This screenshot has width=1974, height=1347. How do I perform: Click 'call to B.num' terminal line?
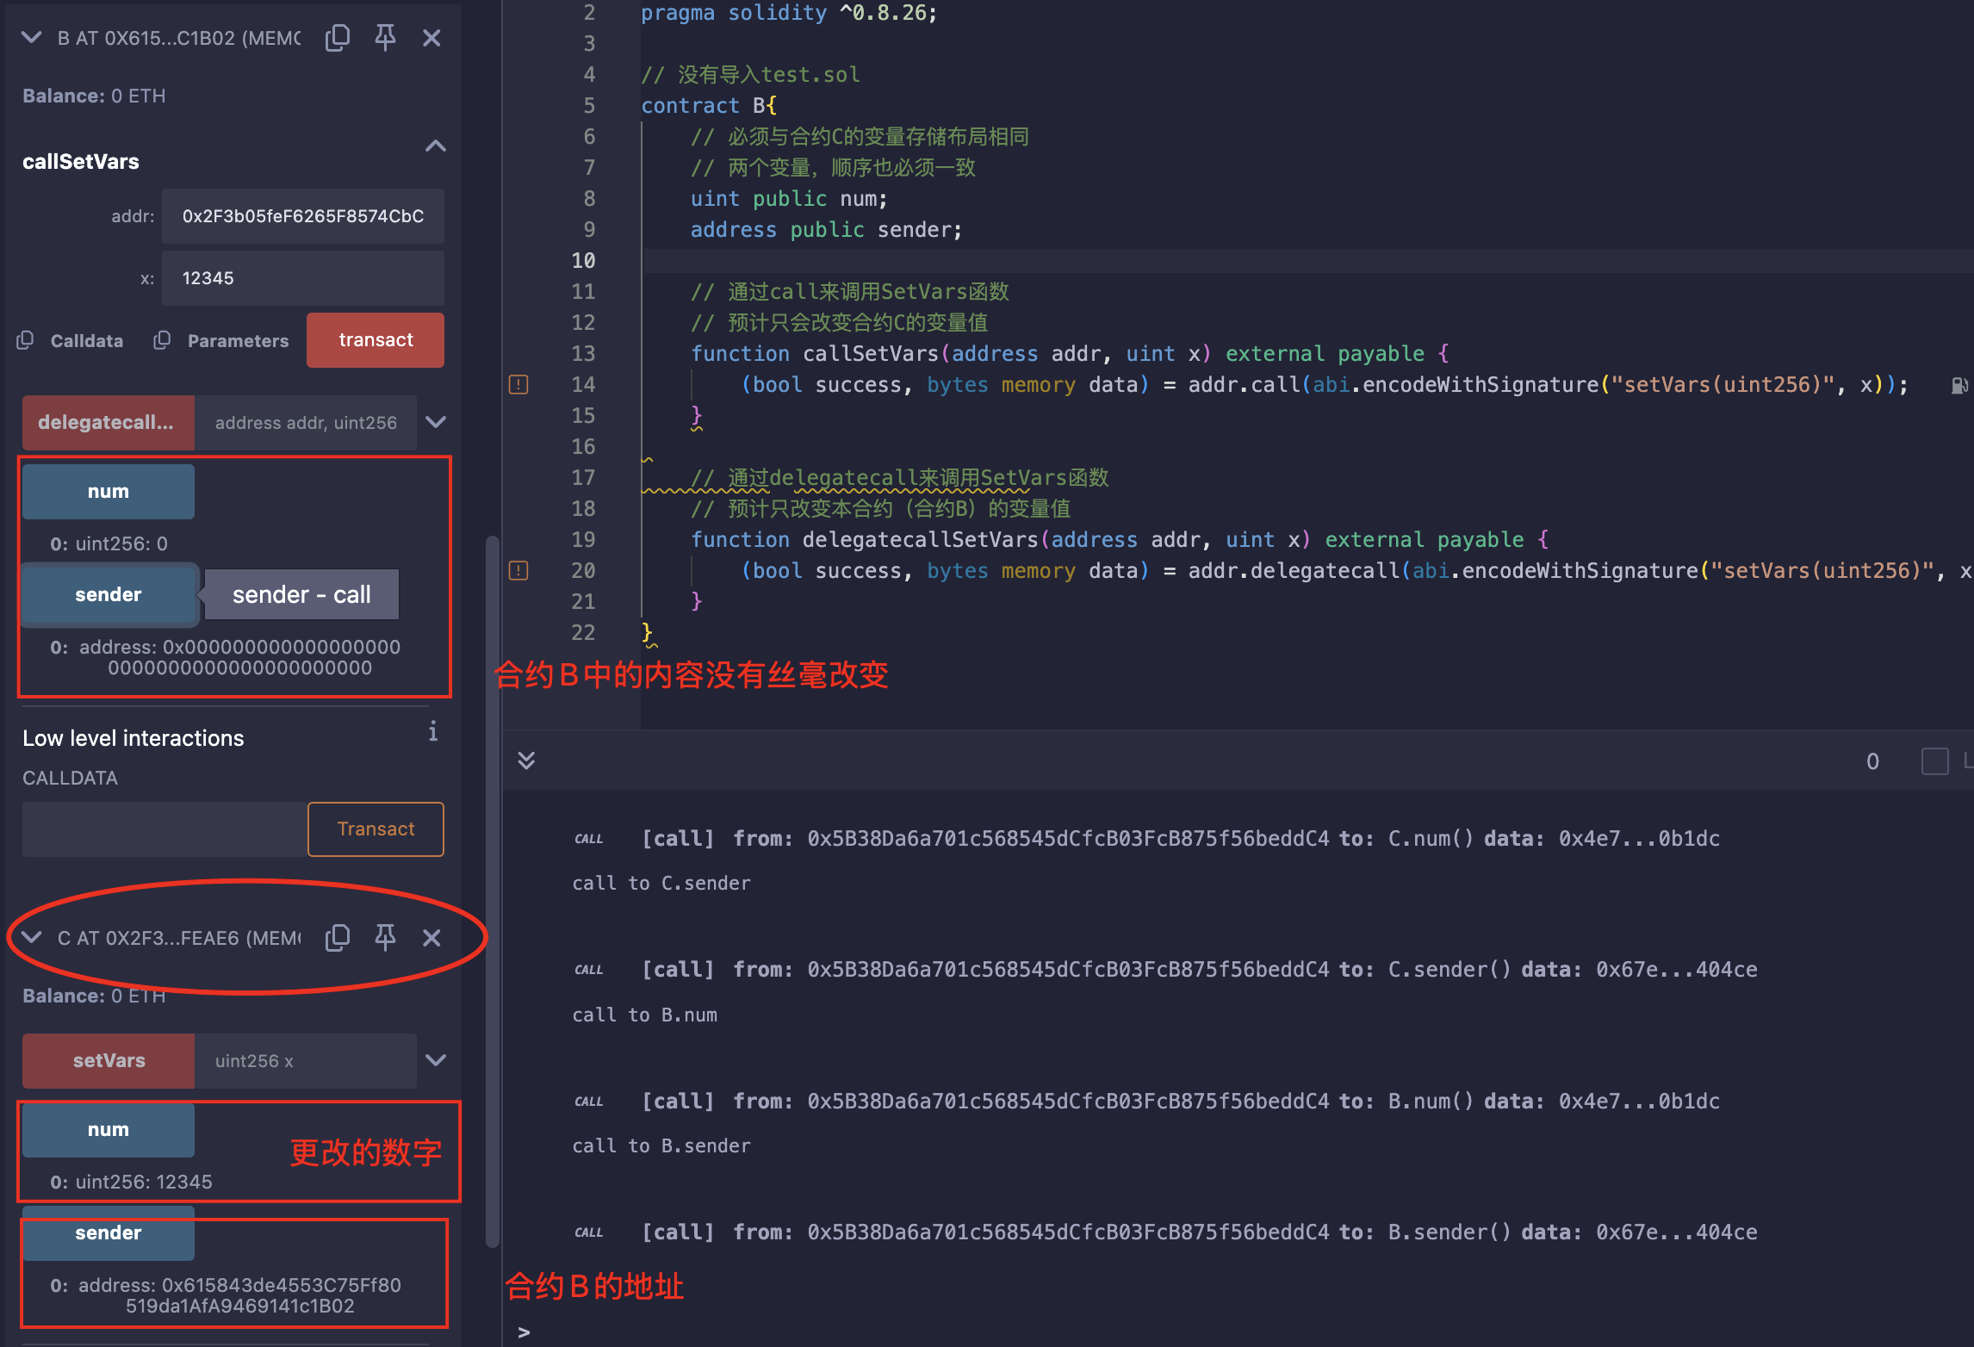click(644, 1015)
